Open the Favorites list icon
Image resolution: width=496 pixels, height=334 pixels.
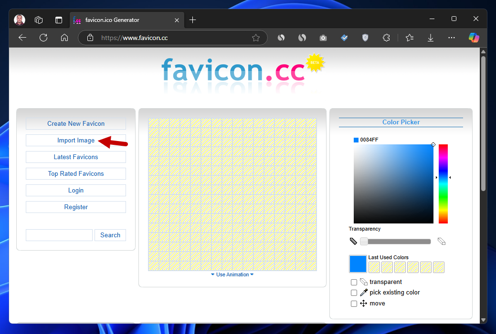click(x=409, y=38)
